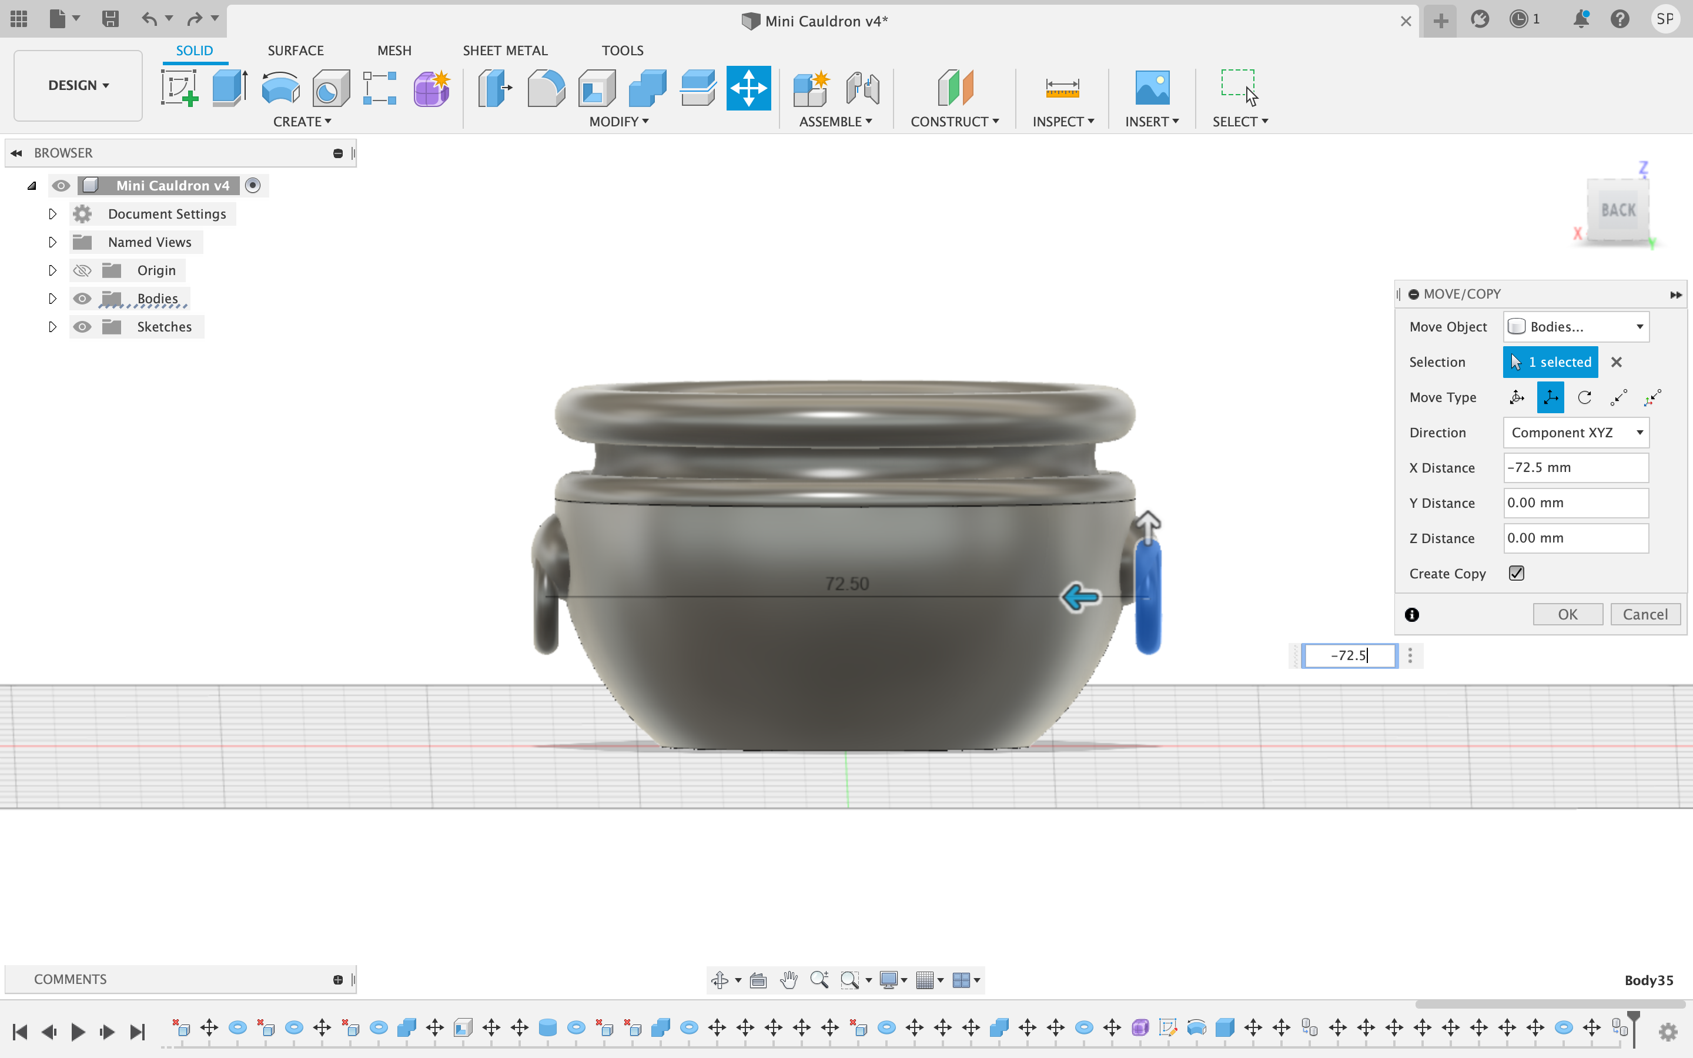
Task: Click the X Distance input field
Action: pos(1575,467)
